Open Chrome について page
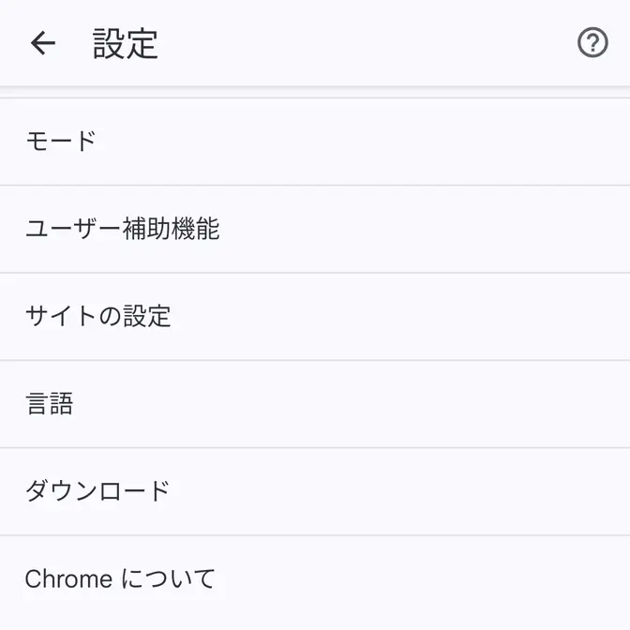Screen dimensions: 630x630 [x=120, y=578]
